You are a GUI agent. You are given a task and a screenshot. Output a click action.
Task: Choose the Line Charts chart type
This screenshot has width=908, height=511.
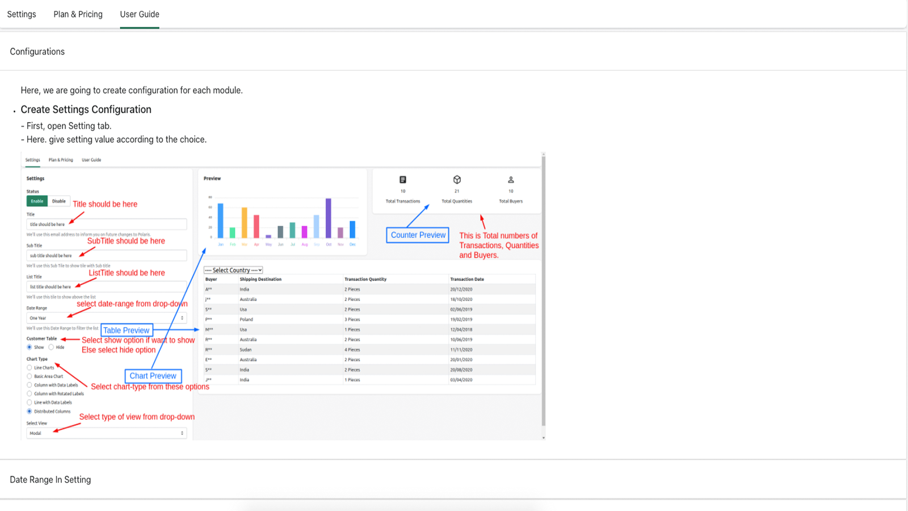(30, 367)
